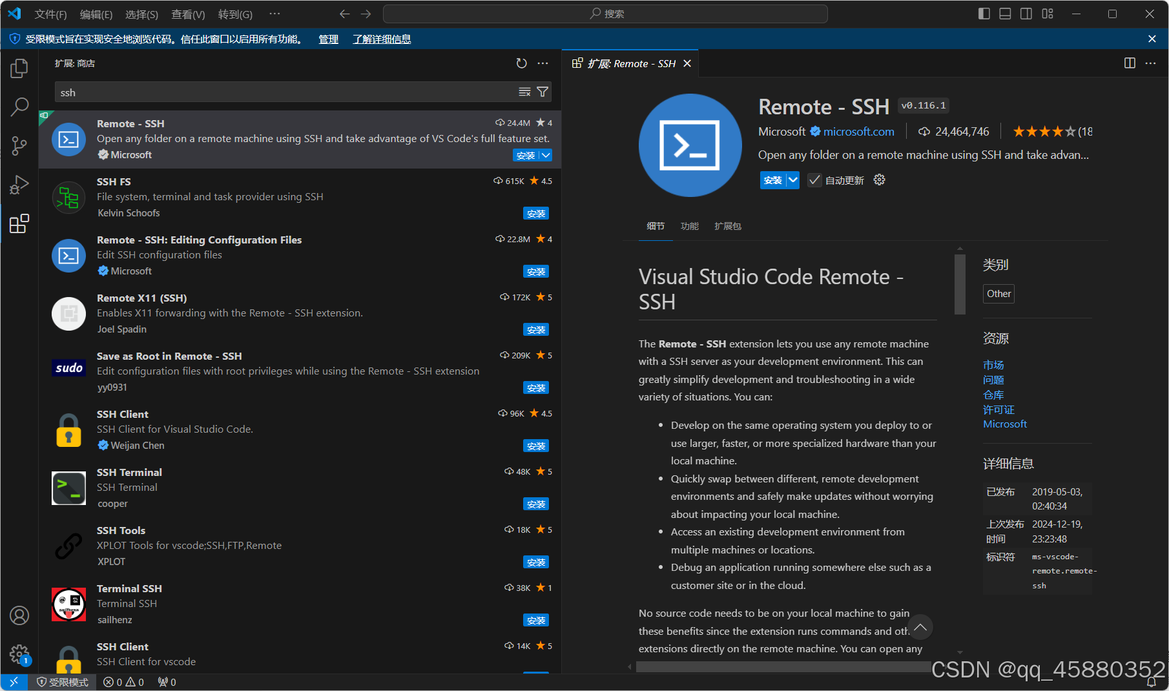Screen dimensions: 1169x691
Task: Open the microsoft.com publisher link
Action: point(858,131)
